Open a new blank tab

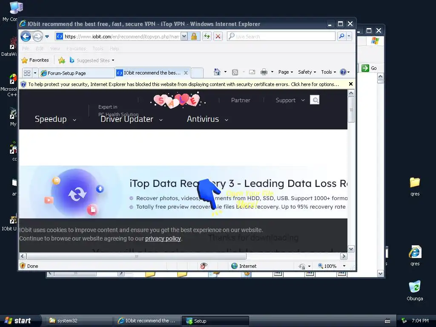click(x=197, y=73)
